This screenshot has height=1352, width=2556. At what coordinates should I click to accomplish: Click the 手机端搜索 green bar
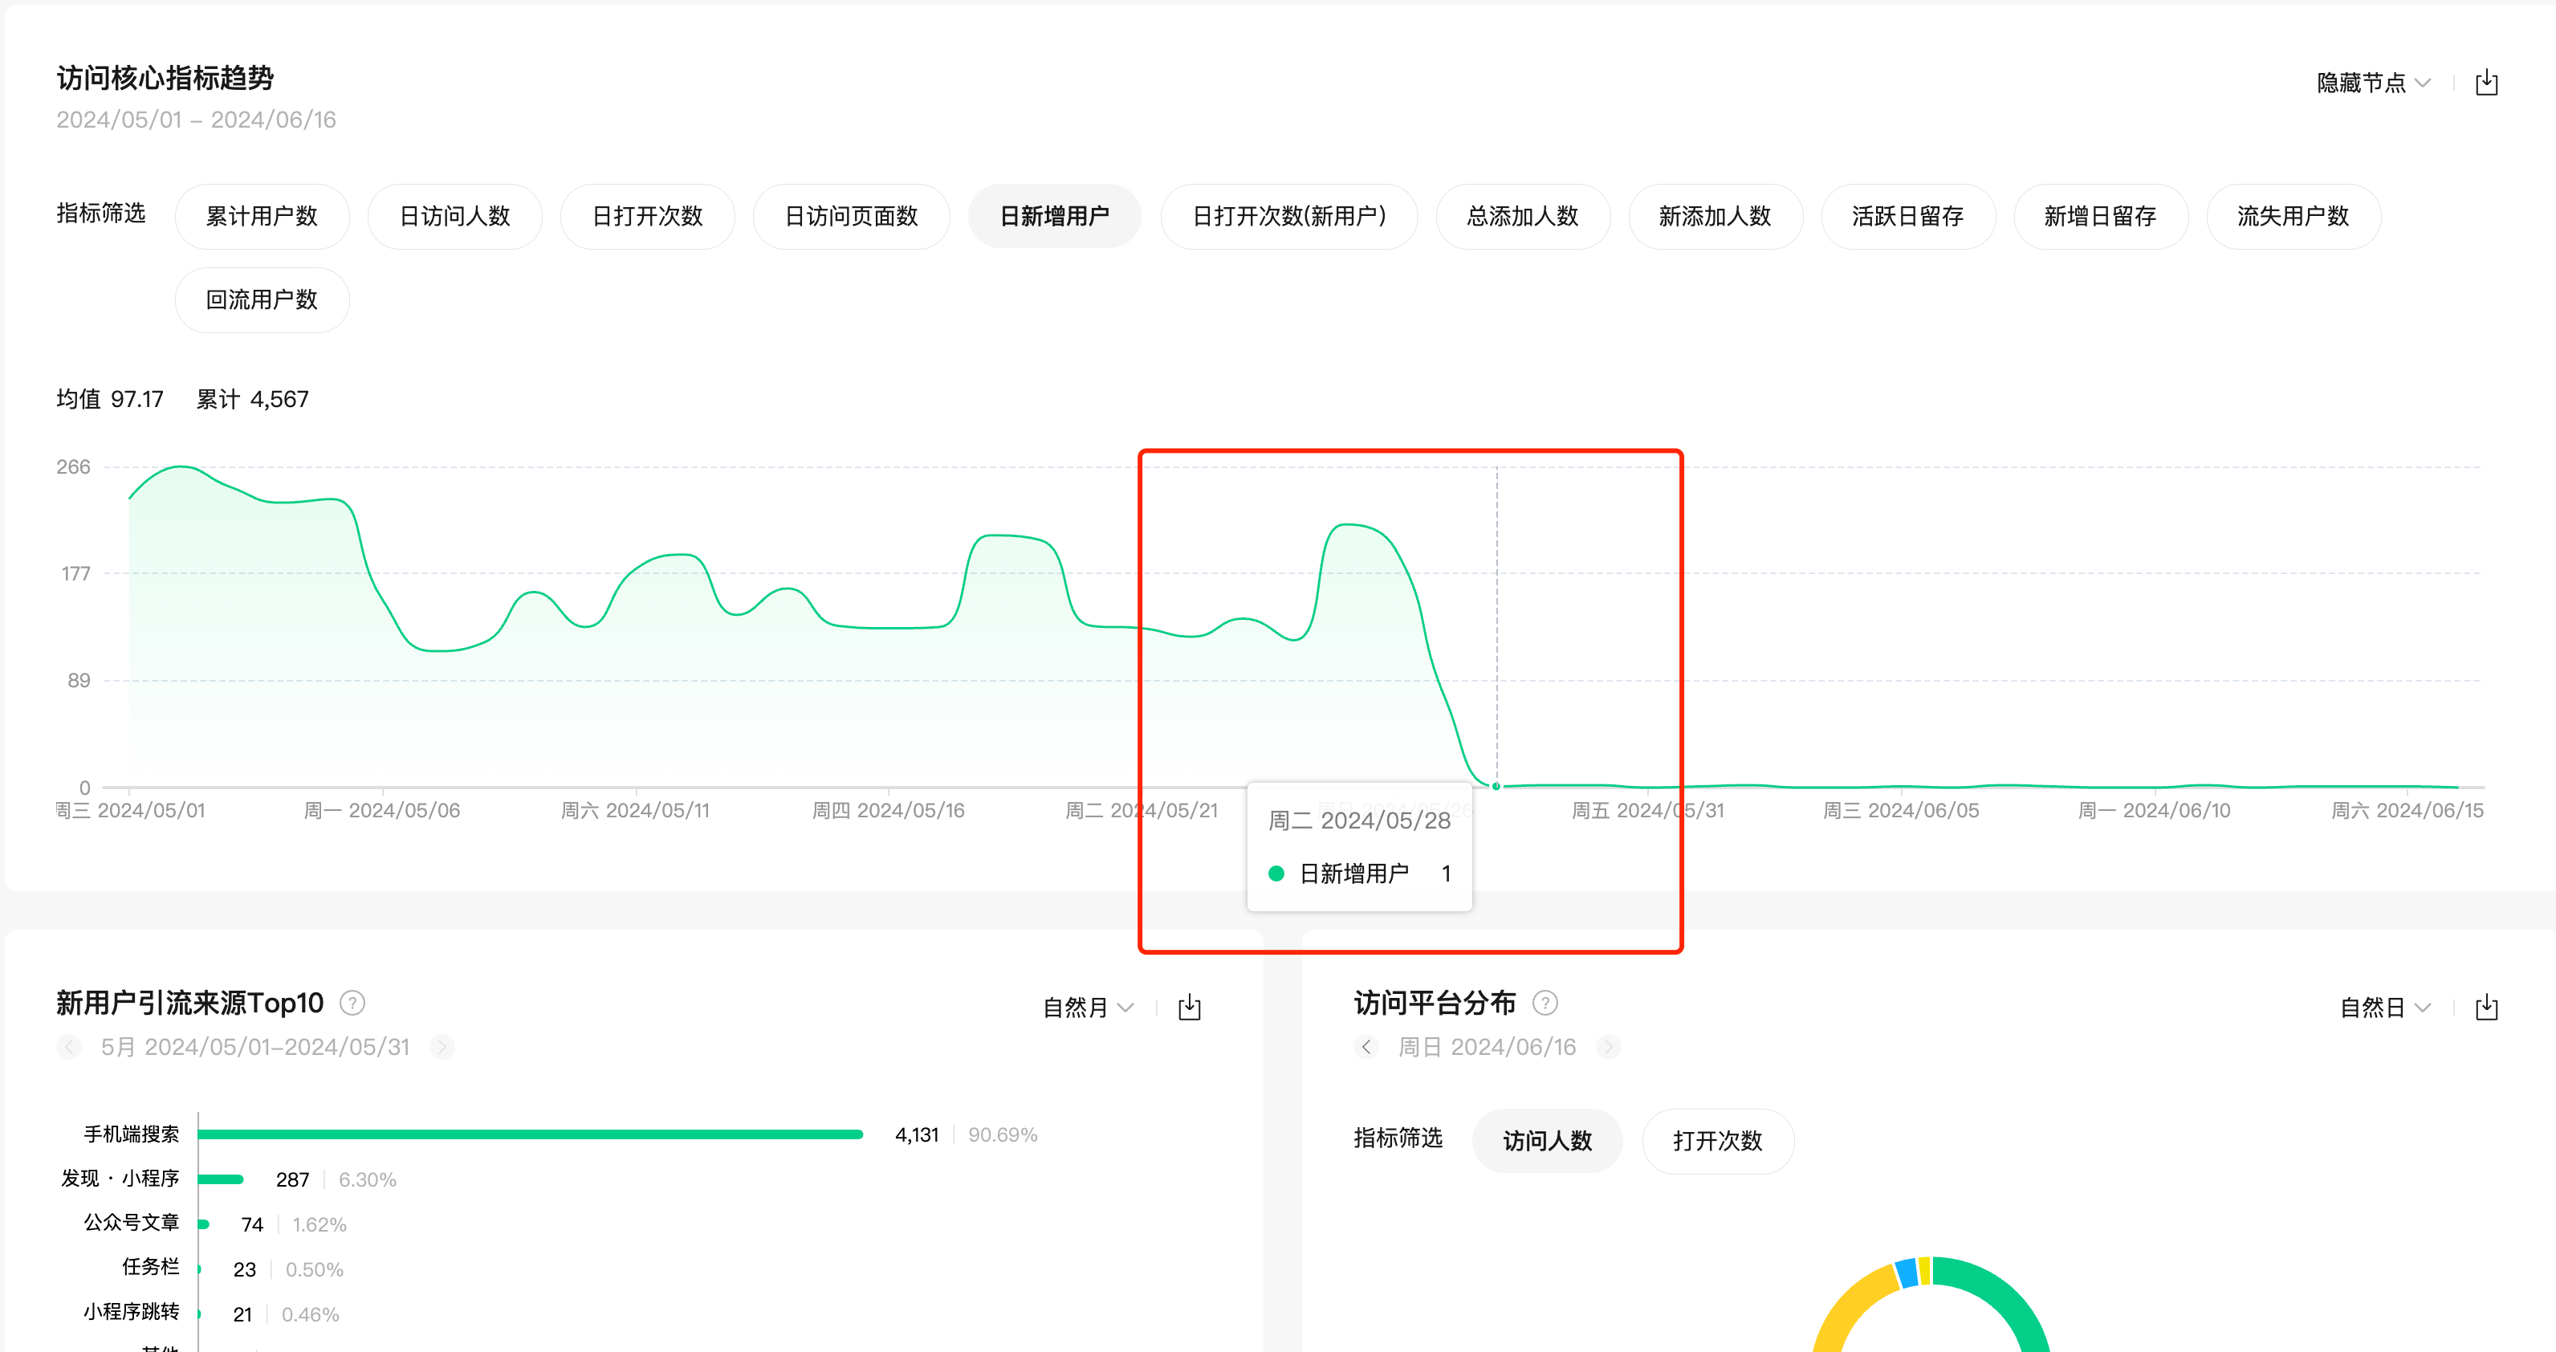coord(530,1134)
